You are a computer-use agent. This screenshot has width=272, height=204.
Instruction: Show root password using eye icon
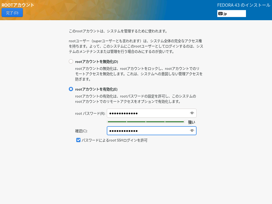[x=192, y=113]
